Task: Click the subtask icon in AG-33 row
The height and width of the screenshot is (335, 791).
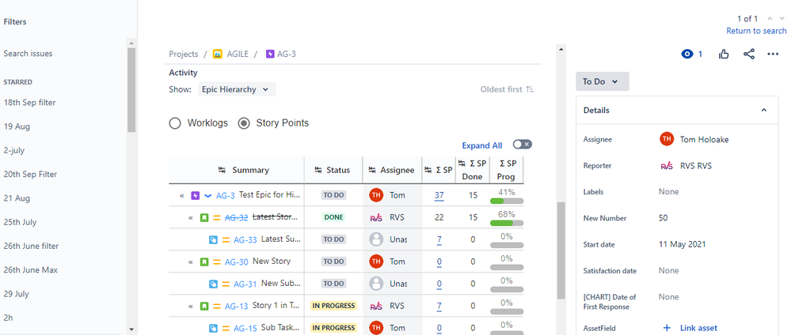Action: click(214, 239)
